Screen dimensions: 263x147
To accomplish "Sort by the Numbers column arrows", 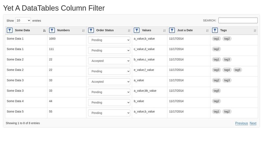I will coord(84,30).
